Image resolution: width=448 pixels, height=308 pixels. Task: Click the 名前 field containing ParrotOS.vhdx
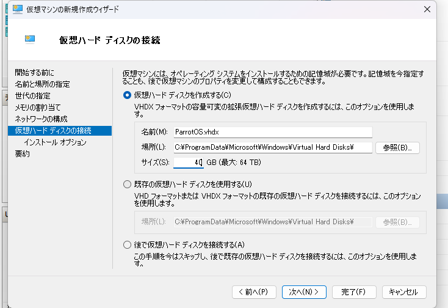272,132
